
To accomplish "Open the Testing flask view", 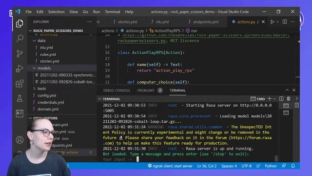I will [19, 98].
